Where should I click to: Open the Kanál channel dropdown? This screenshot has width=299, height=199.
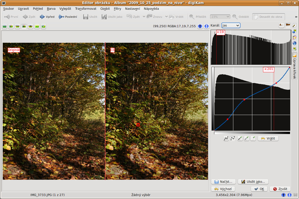231,25
